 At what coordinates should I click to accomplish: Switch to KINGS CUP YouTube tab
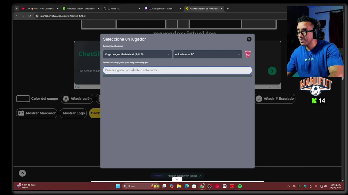point(40,8)
